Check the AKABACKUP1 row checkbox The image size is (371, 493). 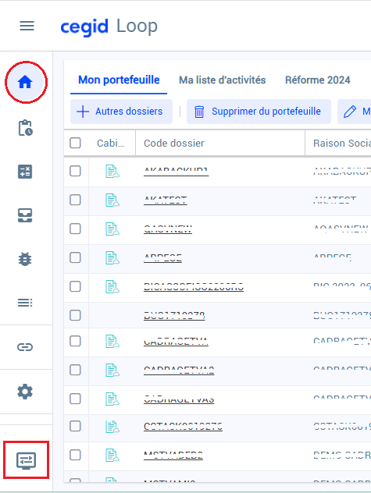75,172
